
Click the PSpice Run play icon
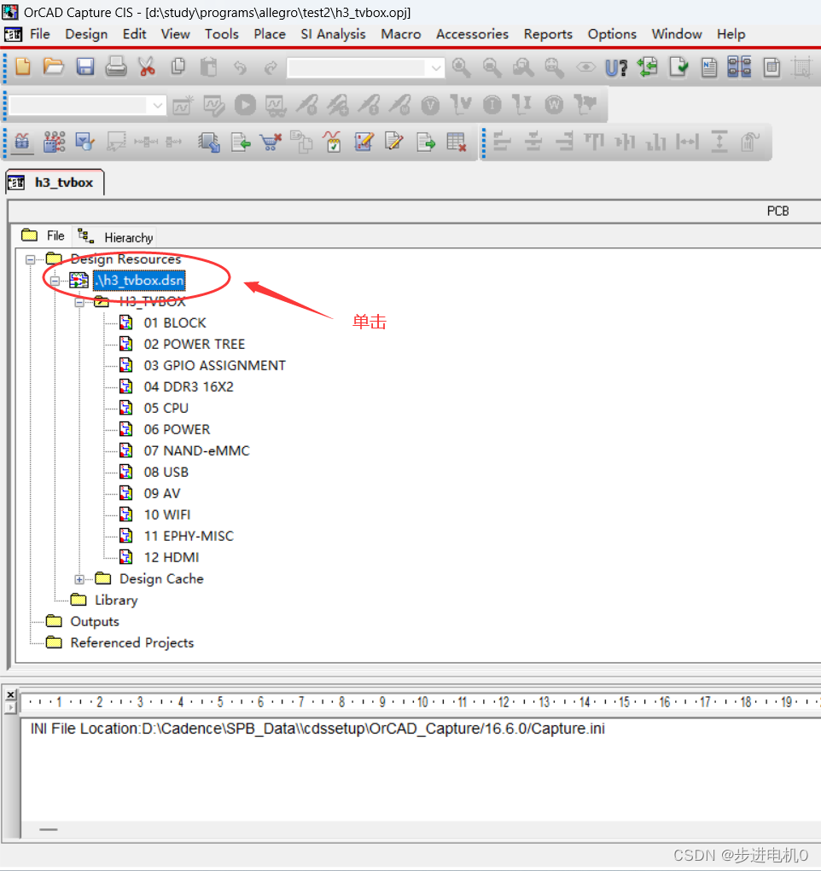point(245,104)
